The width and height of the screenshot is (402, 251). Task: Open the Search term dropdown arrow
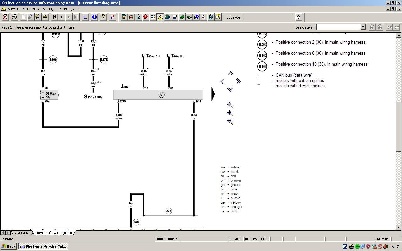(363, 27)
